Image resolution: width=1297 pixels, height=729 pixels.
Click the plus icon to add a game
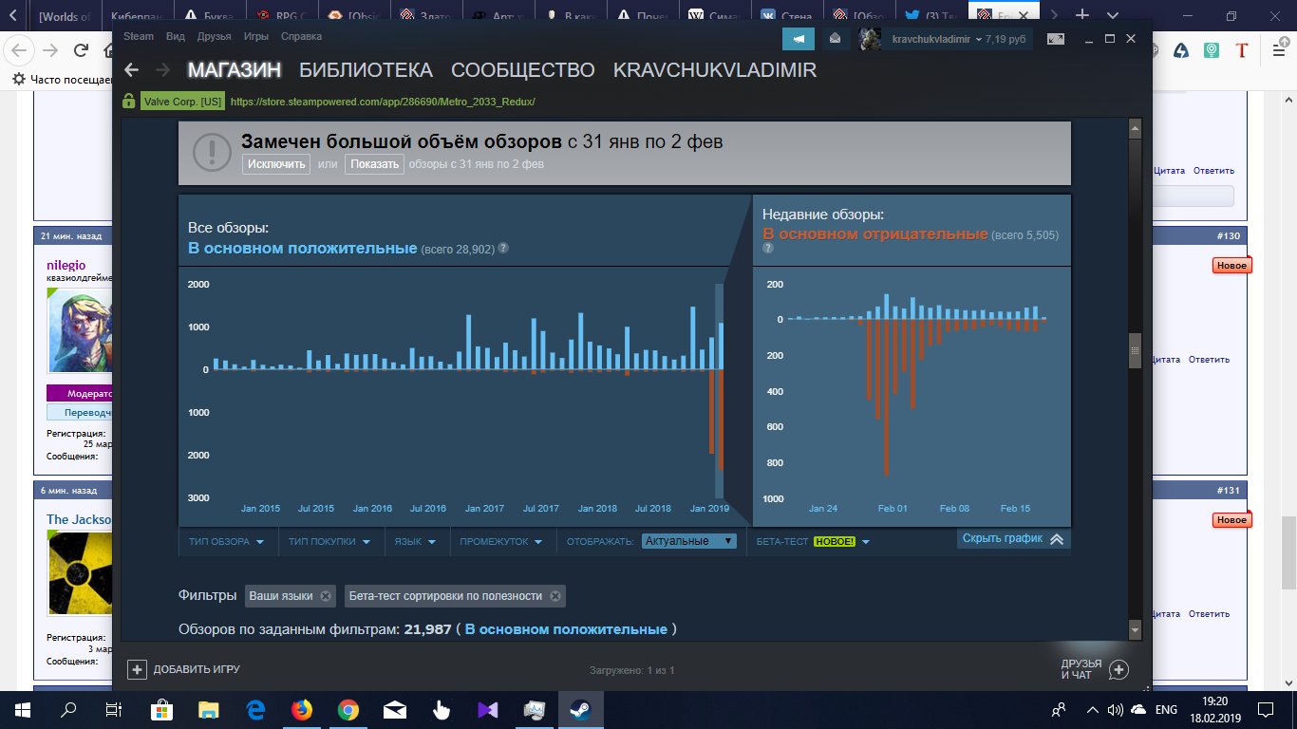pyautogui.click(x=137, y=669)
